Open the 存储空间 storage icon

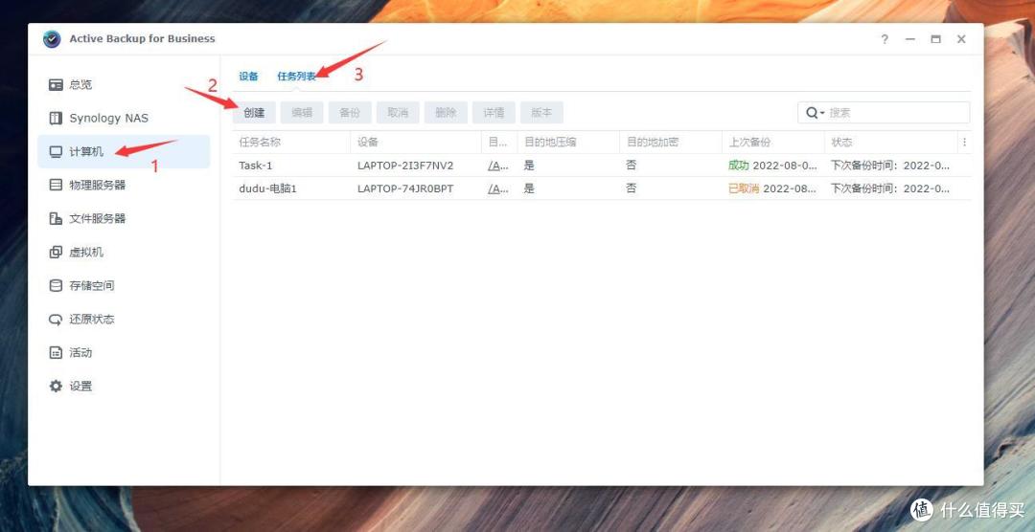(56, 285)
